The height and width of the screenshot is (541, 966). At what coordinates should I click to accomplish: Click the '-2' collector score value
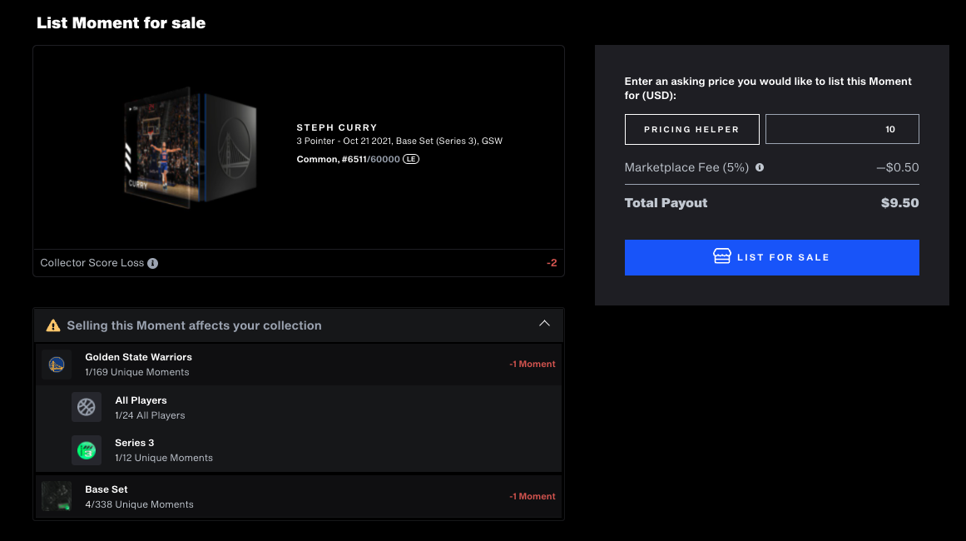pos(552,263)
